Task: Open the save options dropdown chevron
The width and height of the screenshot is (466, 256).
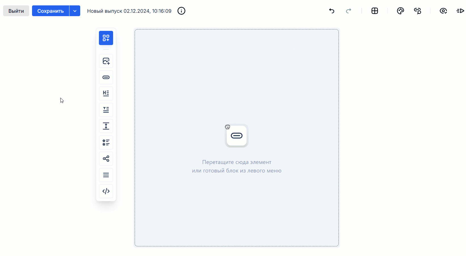Action: [75, 11]
